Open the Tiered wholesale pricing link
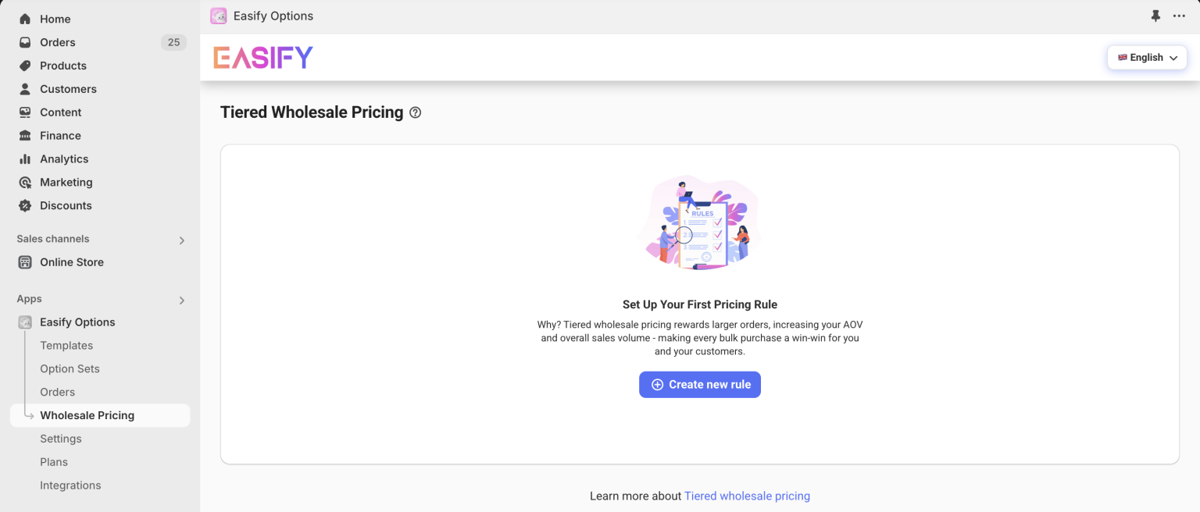 tap(747, 496)
